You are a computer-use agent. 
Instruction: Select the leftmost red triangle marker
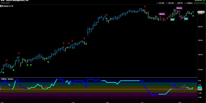tap(7, 60)
